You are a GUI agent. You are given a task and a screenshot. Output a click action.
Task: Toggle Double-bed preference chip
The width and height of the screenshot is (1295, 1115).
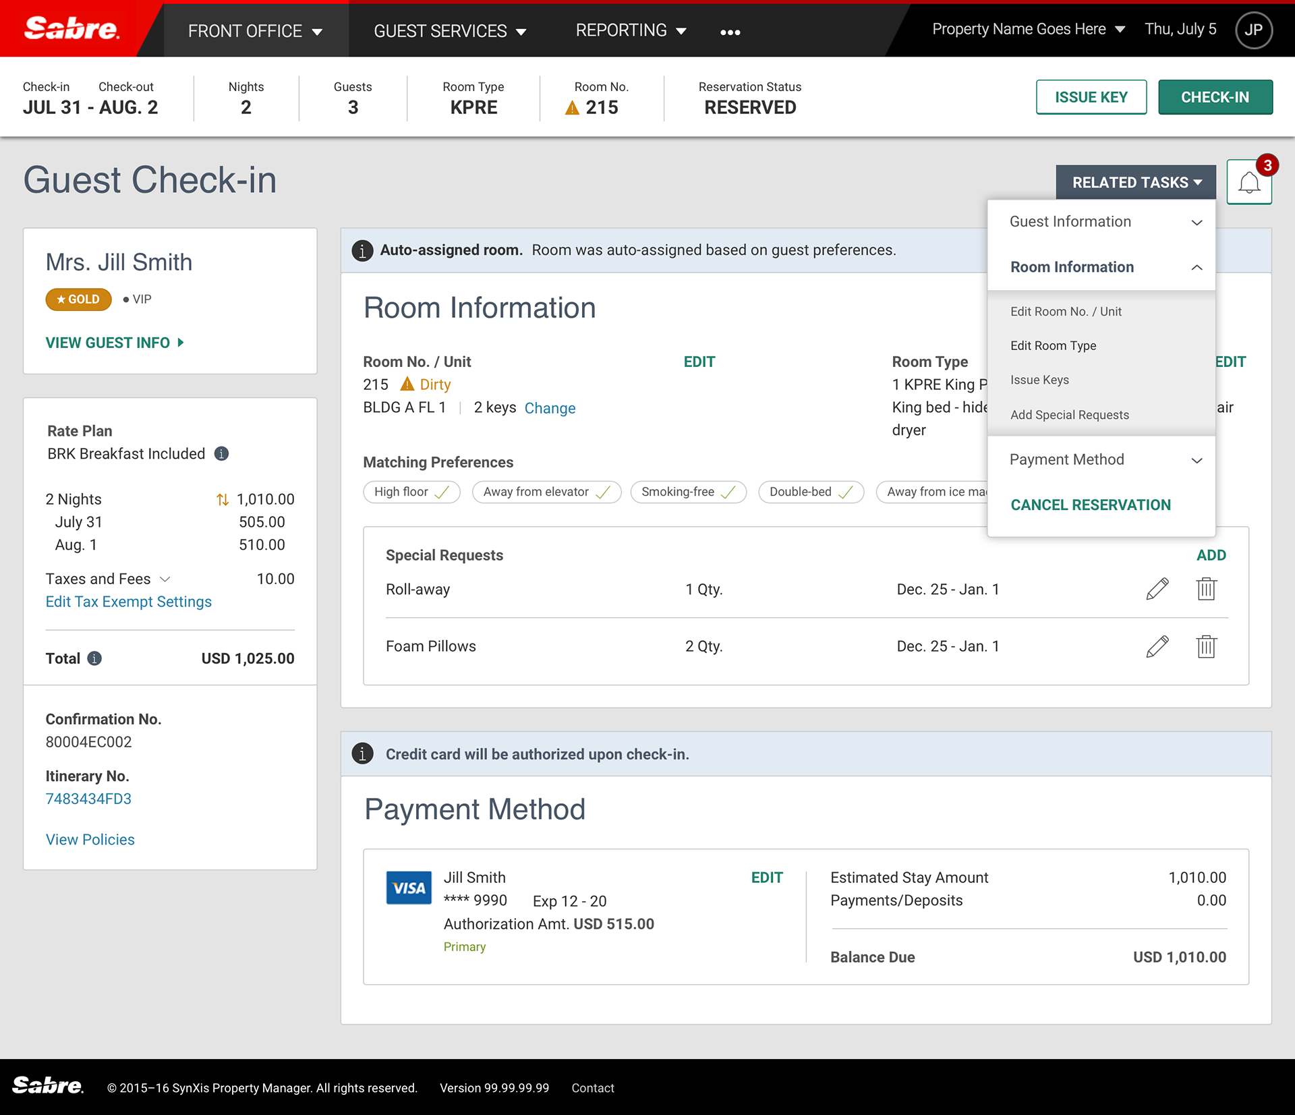810,492
